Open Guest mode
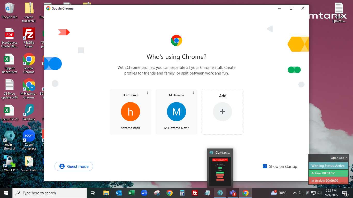353x198 pixels. click(x=74, y=166)
